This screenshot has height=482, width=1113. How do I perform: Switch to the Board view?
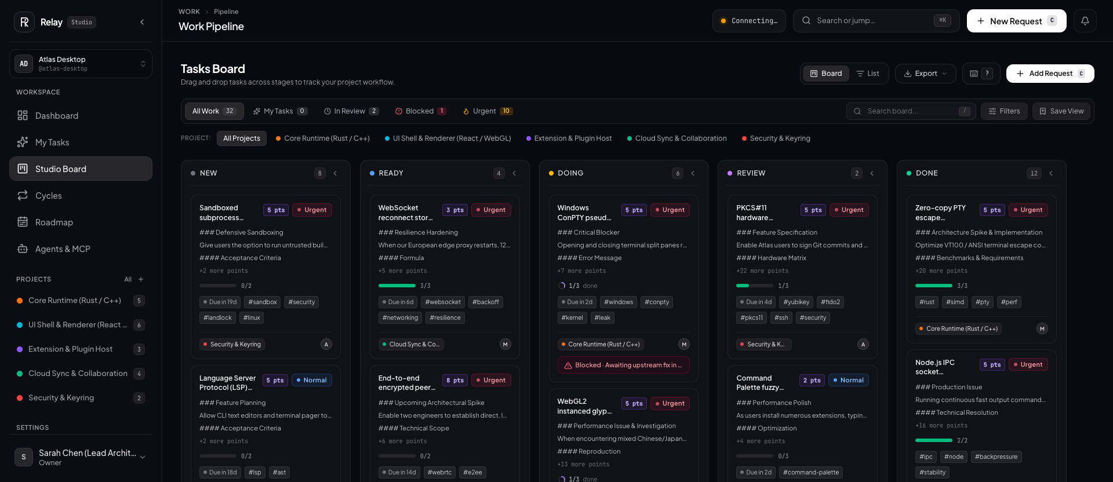(826, 74)
